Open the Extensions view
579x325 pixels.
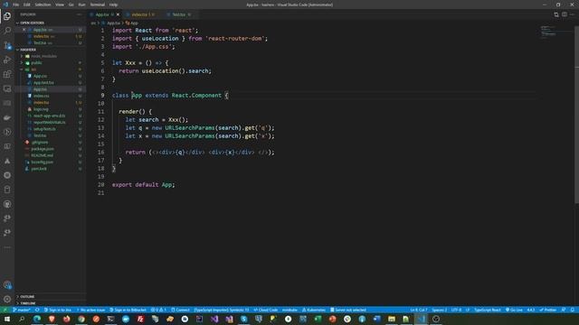7,74
